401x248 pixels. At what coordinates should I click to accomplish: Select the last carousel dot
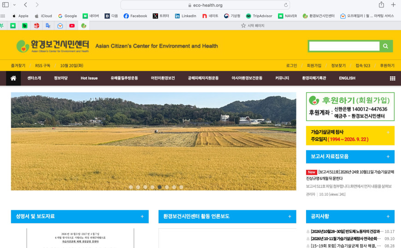181,187
